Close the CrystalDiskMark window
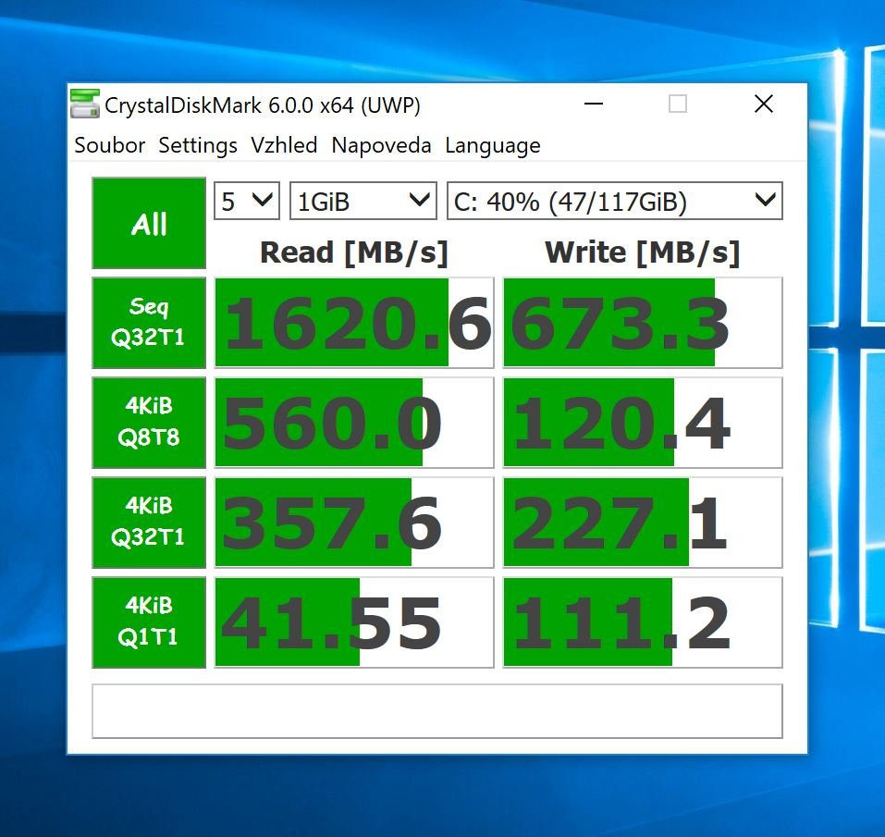Image resolution: width=885 pixels, height=837 pixels. click(764, 104)
